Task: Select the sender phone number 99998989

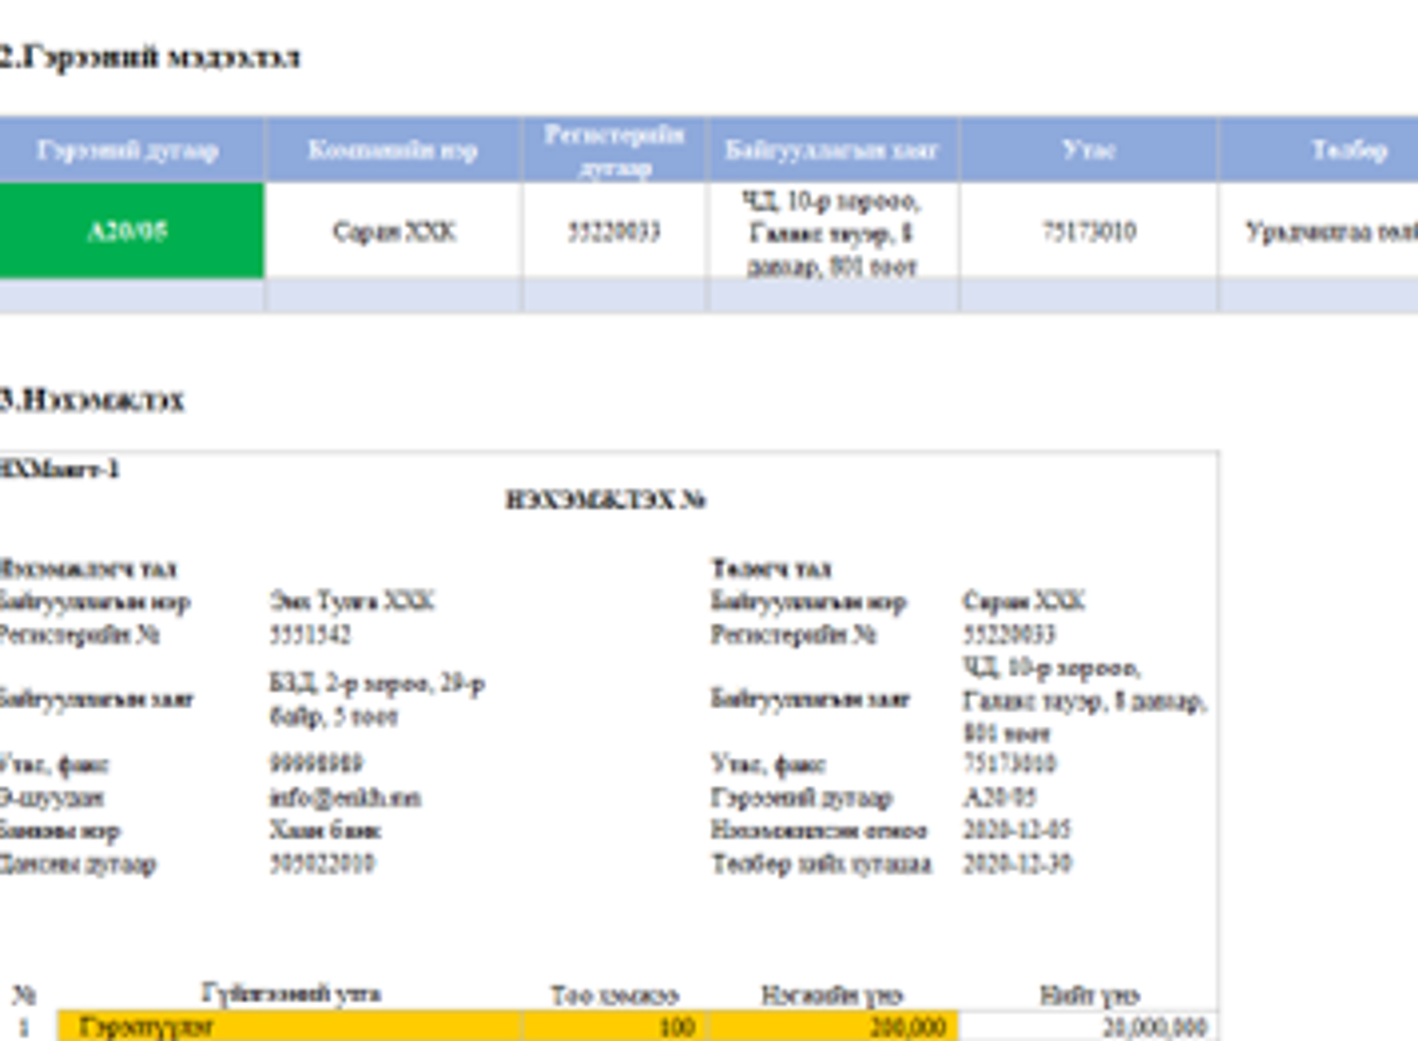Action: coord(316,763)
